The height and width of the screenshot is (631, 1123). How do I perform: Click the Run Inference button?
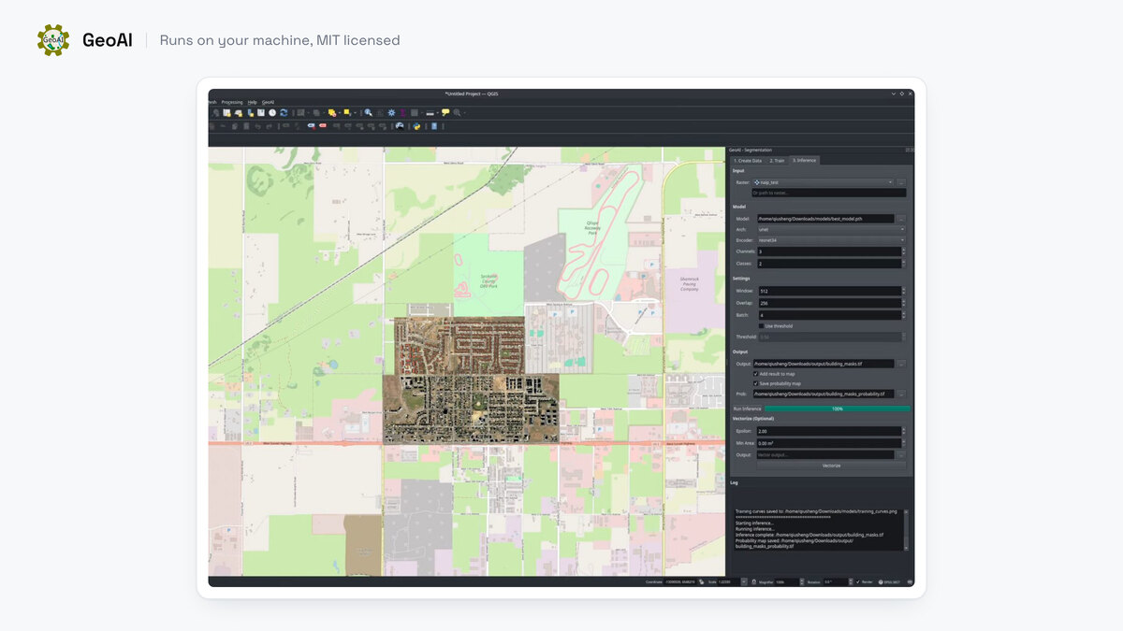(x=747, y=409)
